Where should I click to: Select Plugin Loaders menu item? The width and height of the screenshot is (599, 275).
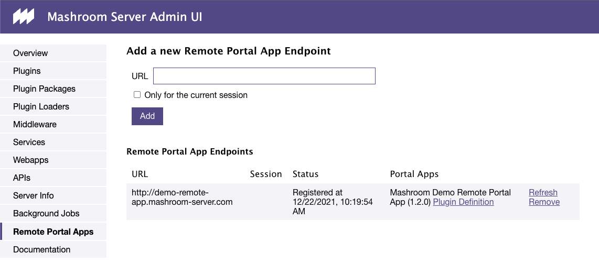coord(53,107)
